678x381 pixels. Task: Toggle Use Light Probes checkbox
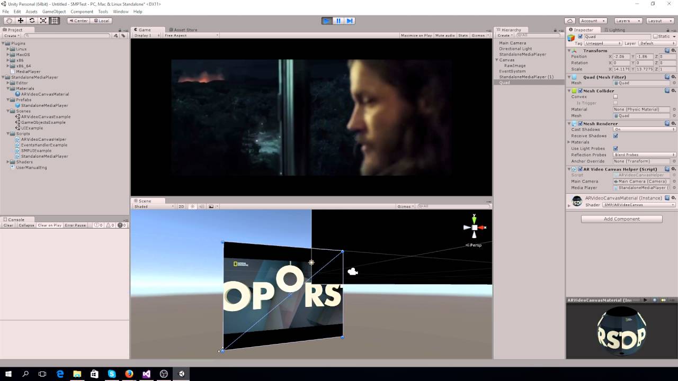click(615, 148)
